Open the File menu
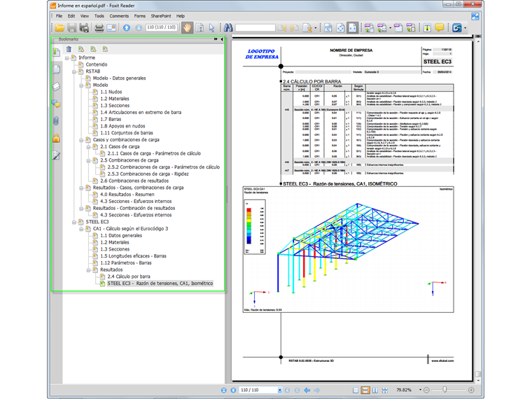 [x=59, y=16]
